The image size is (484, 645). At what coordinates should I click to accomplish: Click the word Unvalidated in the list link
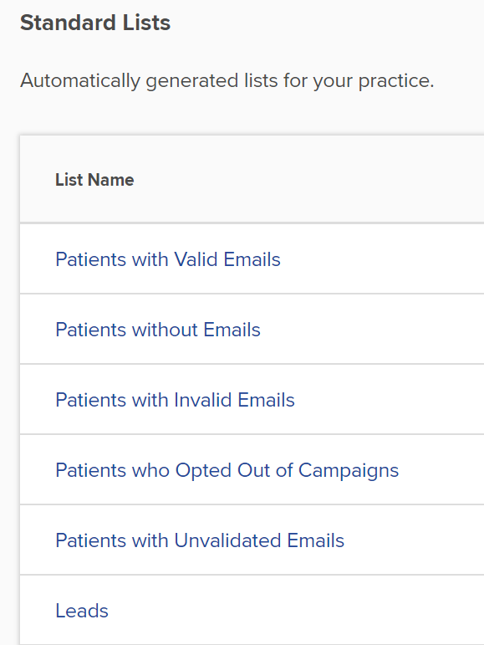click(x=227, y=541)
